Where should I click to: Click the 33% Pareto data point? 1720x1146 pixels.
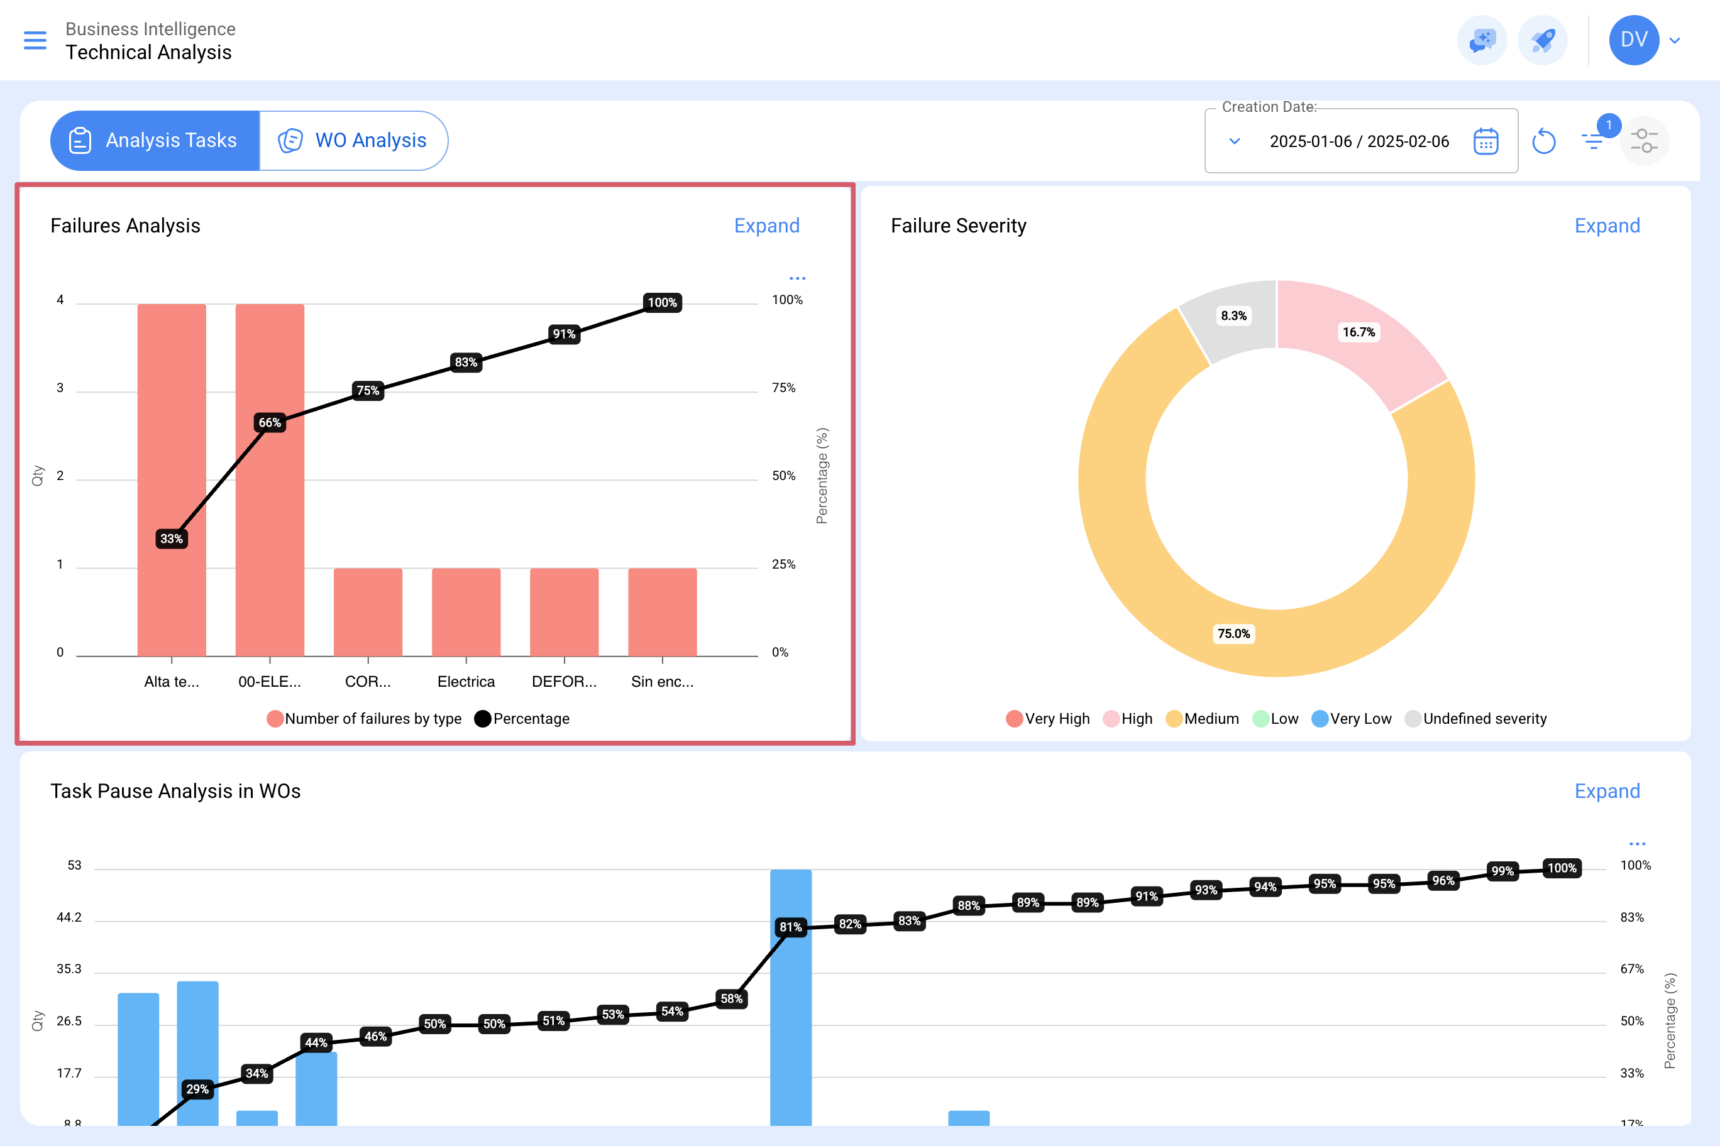click(172, 538)
